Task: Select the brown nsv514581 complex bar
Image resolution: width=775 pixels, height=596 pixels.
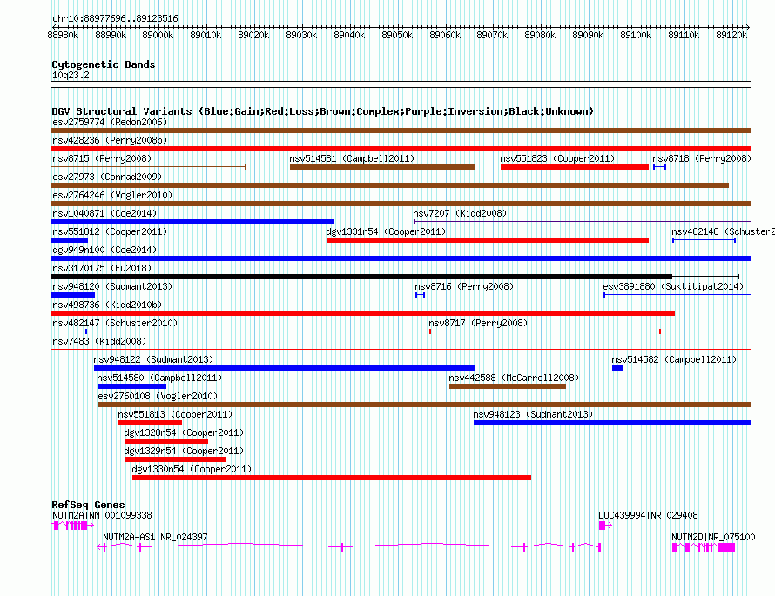Action: coord(382,167)
